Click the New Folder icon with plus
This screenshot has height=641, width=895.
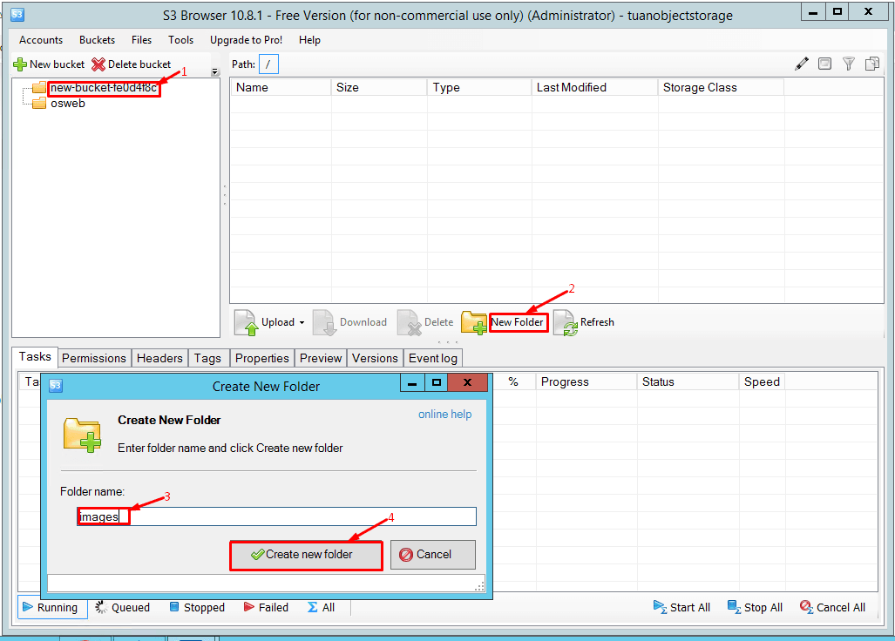(x=474, y=323)
